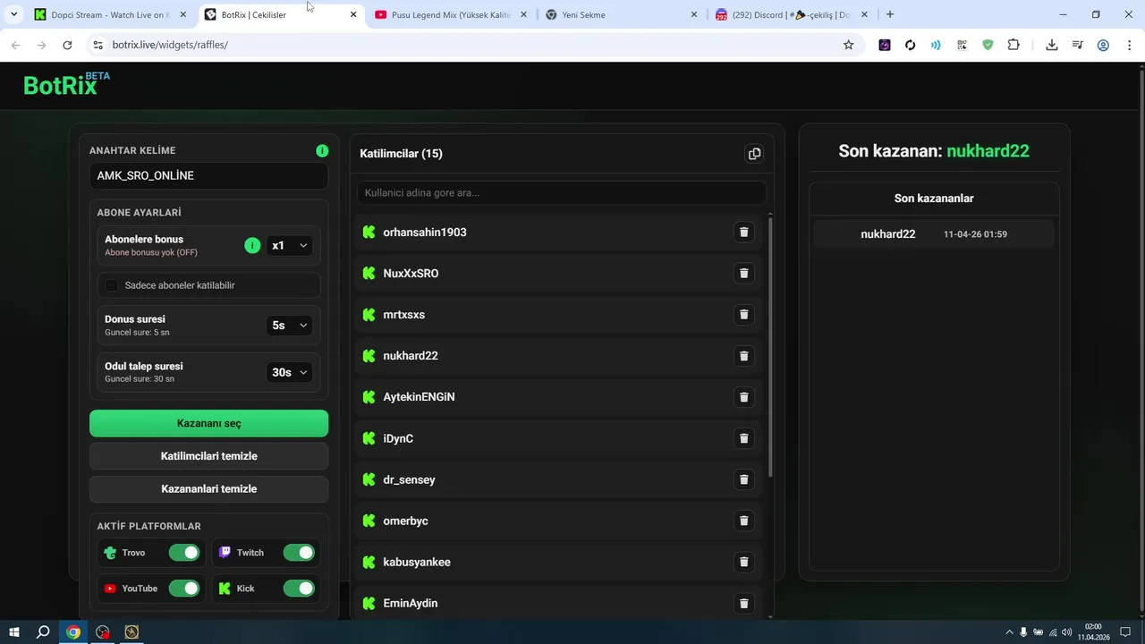Click the Kazananı seç button
This screenshot has width=1145, height=644.
(208, 424)
